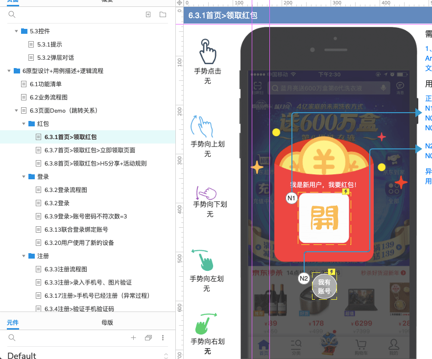The image size is (432, 359).
Task: Click the microphone icon in phone search
Action: (383, 88)
